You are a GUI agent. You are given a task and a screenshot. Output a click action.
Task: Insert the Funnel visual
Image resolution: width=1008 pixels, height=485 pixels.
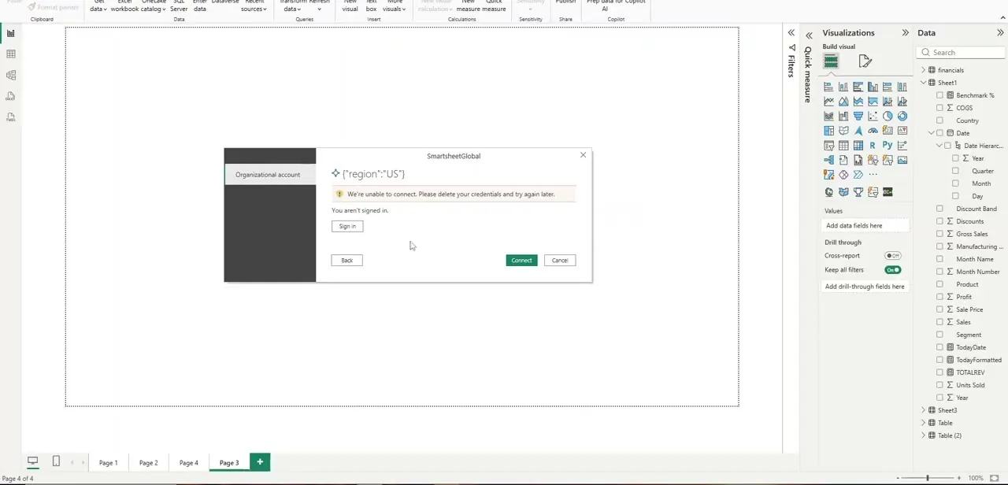pyautogui.click(x=858, y=116)
